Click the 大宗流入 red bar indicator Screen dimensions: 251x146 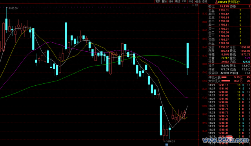tap(226, 81)
